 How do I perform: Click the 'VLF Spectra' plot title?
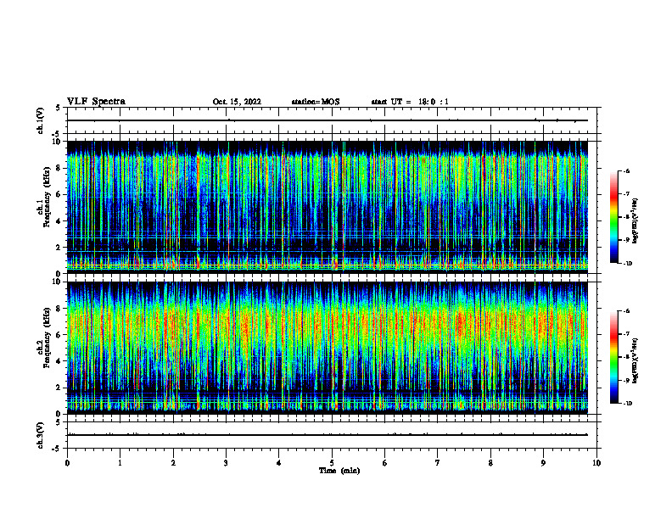tap(96, 102)
